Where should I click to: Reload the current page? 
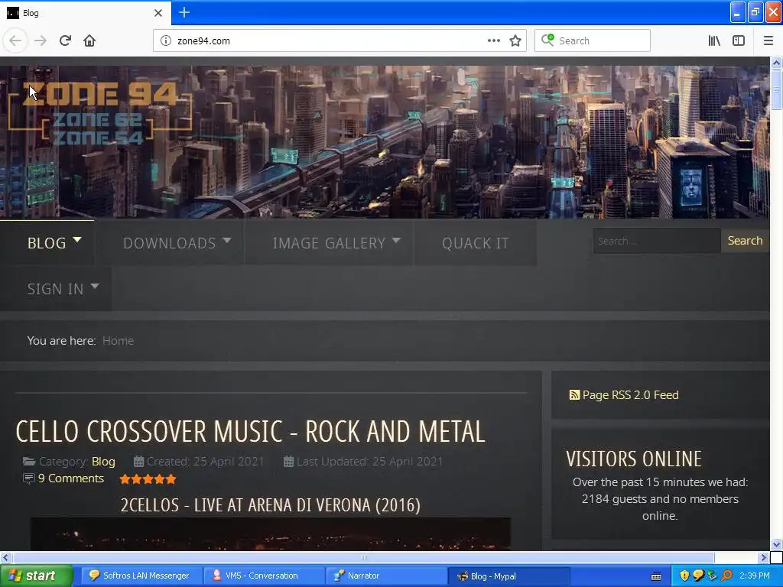65,41
